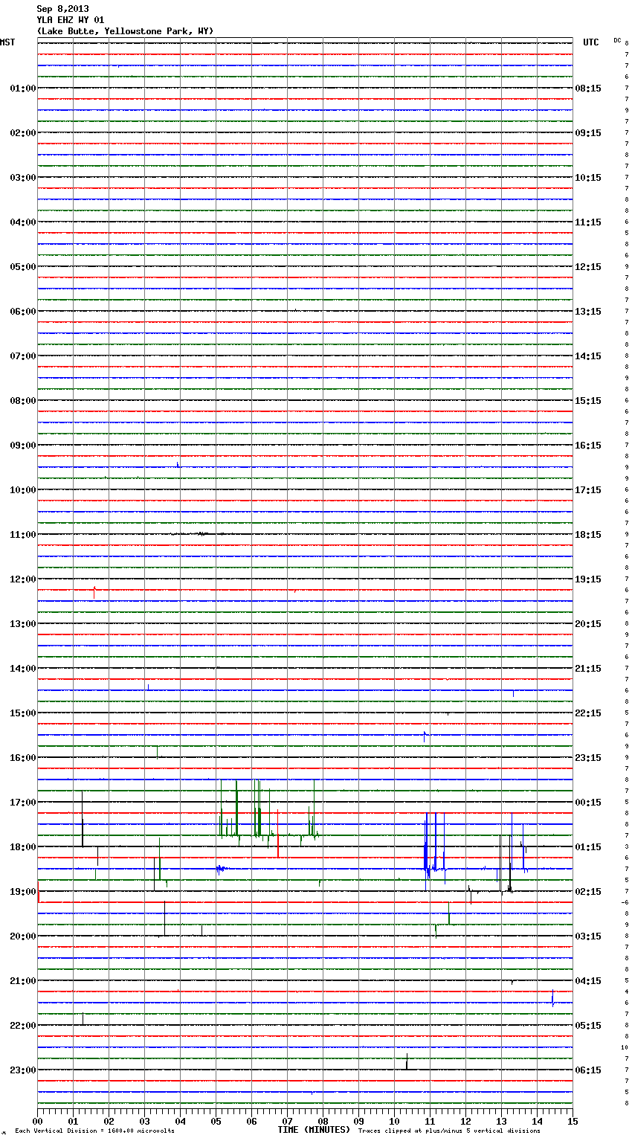Click the 'MST' timezone label
This screenshot has width=632, height=1141.
click(7, 42)
